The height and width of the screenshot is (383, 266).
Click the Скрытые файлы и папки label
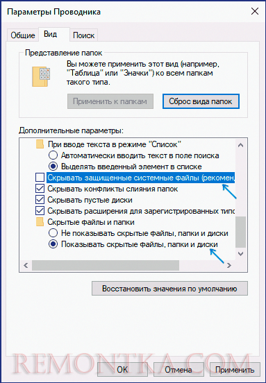click(x=91, y=222)
